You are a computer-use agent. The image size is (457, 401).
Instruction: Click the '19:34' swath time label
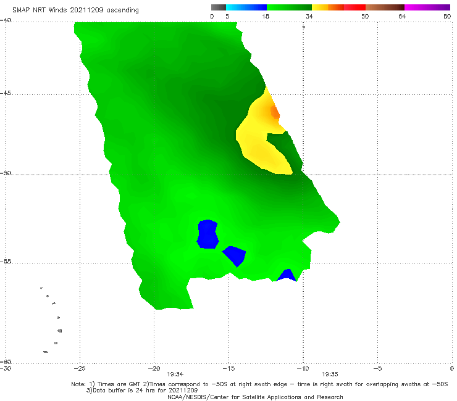click(x=175, y=374)
